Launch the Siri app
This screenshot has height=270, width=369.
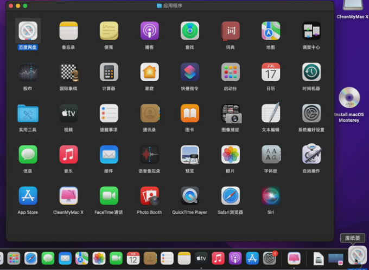click(x=271, y=196)
